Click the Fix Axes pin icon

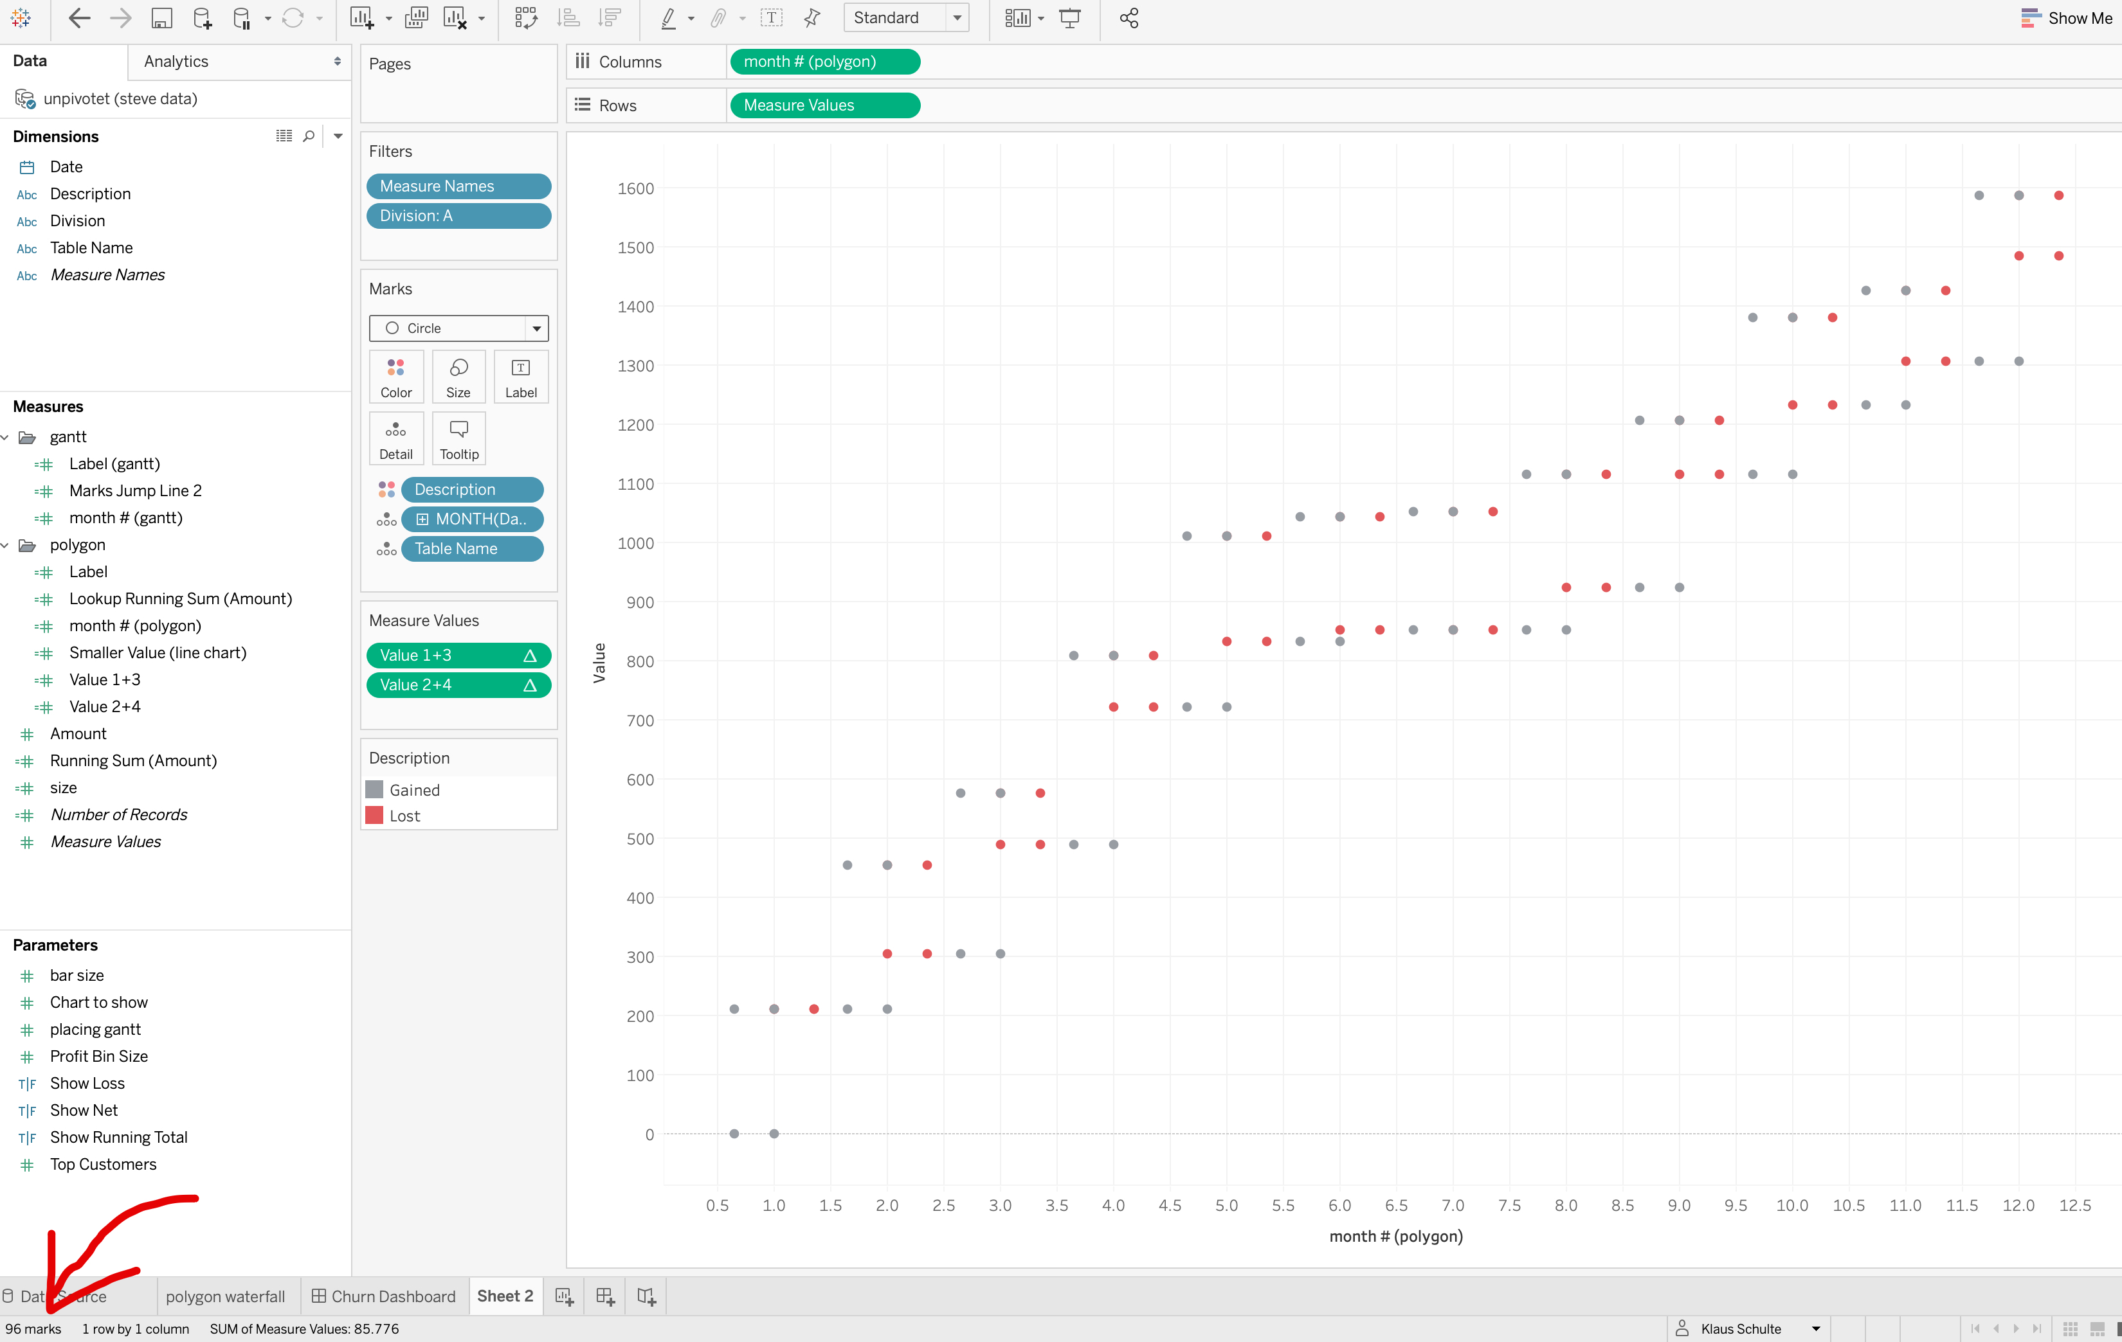click(813, 17)
